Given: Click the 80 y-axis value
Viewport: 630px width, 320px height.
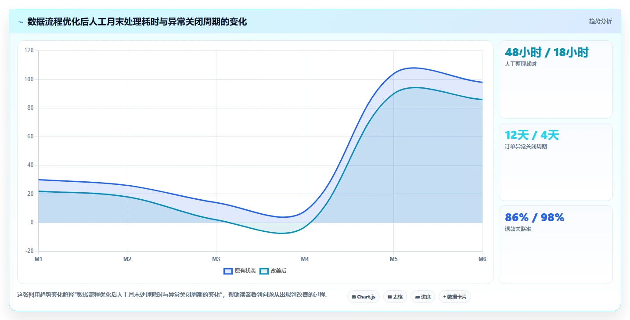Looking at the screenshot, I should tap(30, 108).
